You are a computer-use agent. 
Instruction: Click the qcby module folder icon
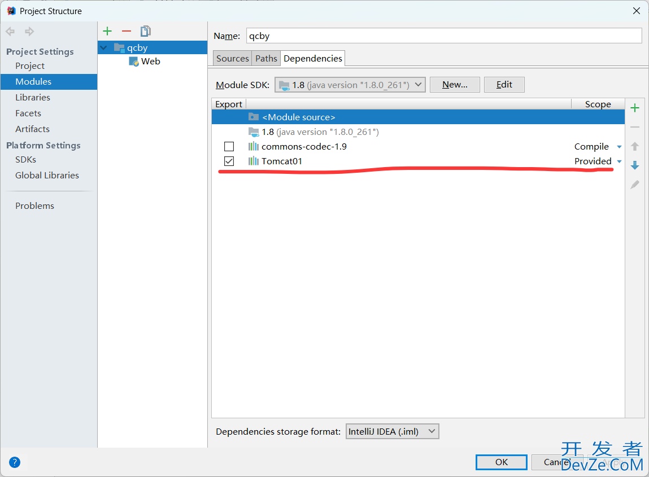[x=119, y=47]
